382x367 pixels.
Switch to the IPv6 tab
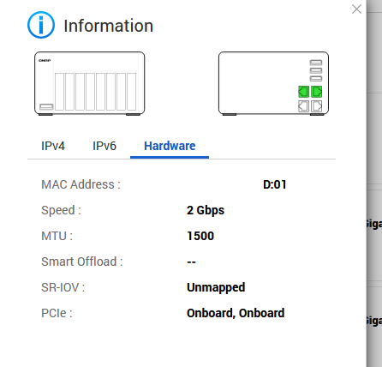104,146
